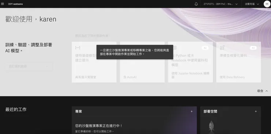Click the prompt brackets icon on 建立提示 card
Viewport: 271px width, 134px height.
78,48
